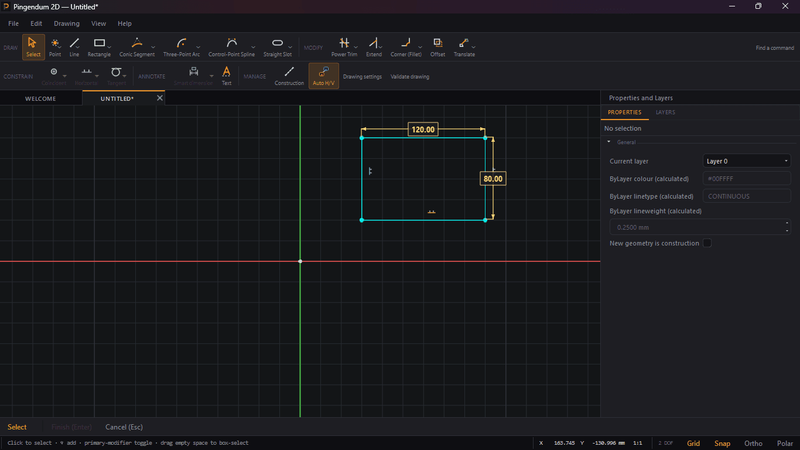This screenshot has height=450, width=800.
Task: Choose the Conic Segment tool
Action: pyautogui.click(x=137, y=47)
